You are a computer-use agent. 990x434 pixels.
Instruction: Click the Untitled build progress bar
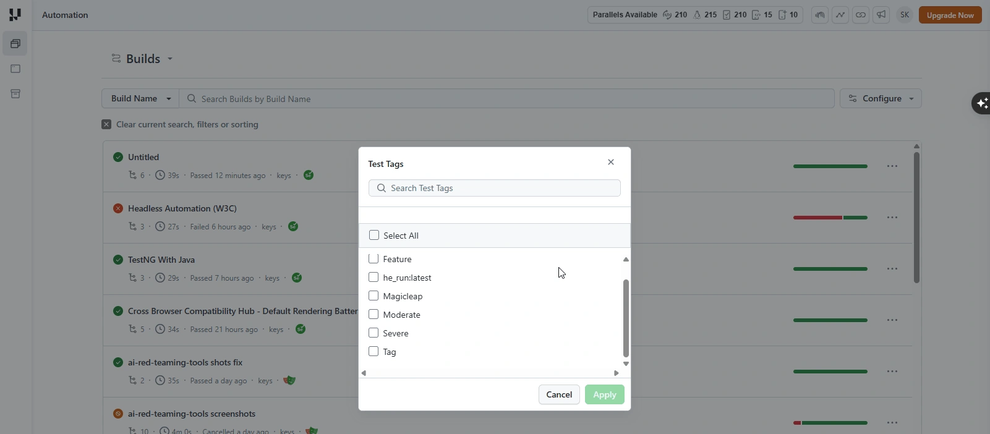(830, 166)
